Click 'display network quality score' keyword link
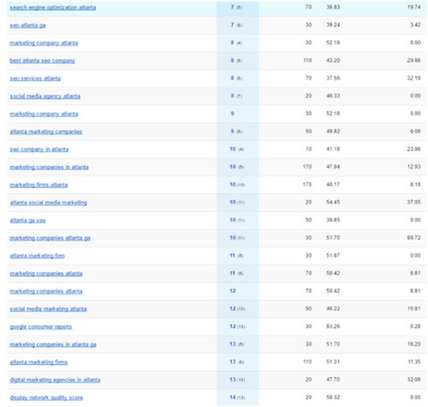Viewport: 428px width, 407px height. pos(46,398)
